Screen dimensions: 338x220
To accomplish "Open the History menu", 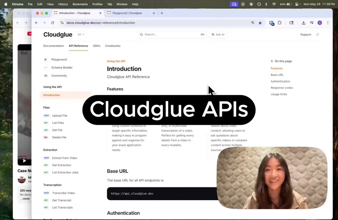I will [x=63, y=4].
